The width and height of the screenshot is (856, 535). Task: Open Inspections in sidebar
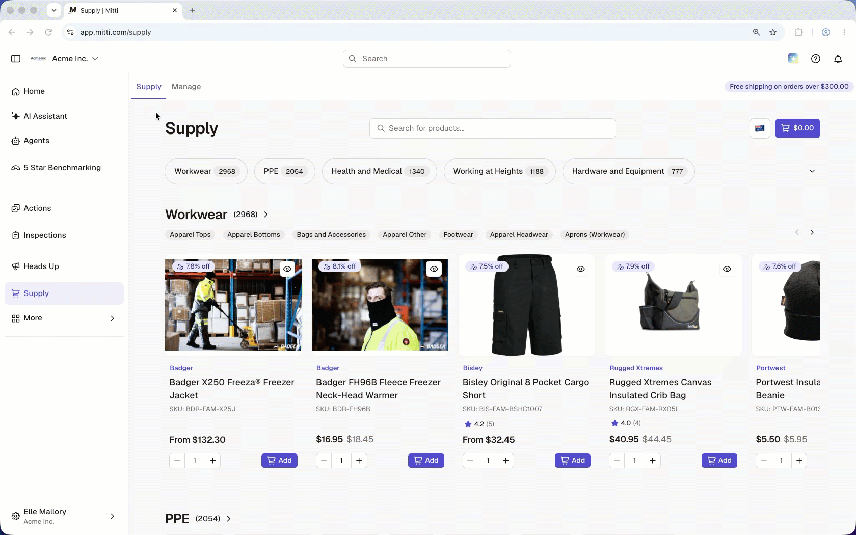click(64, 235)
